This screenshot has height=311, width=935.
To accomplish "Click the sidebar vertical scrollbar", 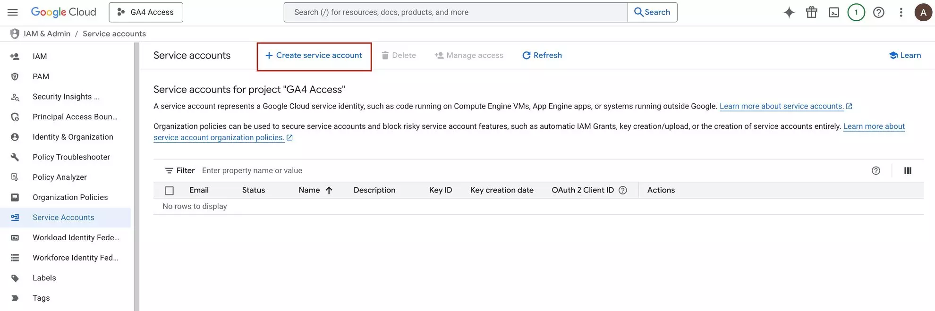I will click(x=136, y=177).
